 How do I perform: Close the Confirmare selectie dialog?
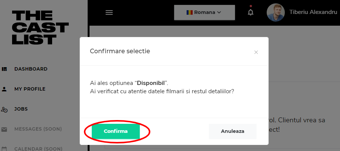pos(256,52)
